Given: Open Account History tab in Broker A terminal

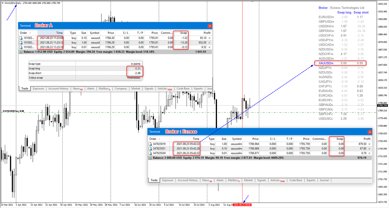Looking at the screenshot, I should 58,89.
